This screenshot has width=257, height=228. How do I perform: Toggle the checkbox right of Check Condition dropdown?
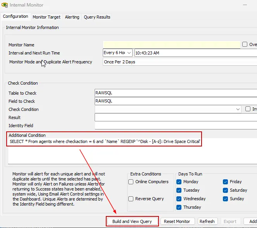[248, 109]
